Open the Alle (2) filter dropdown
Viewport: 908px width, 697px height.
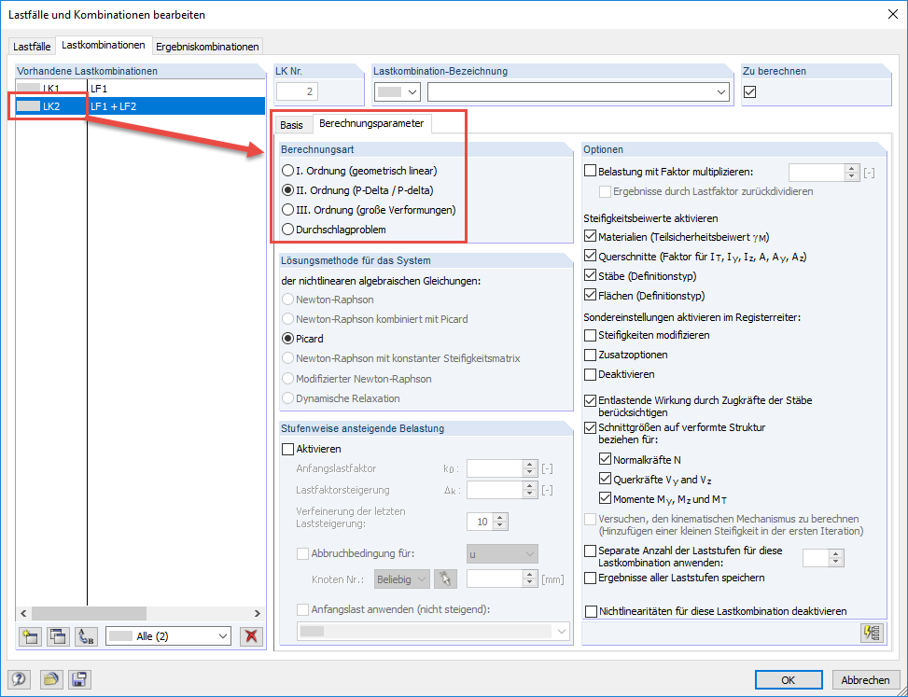(x=169, y=636)
